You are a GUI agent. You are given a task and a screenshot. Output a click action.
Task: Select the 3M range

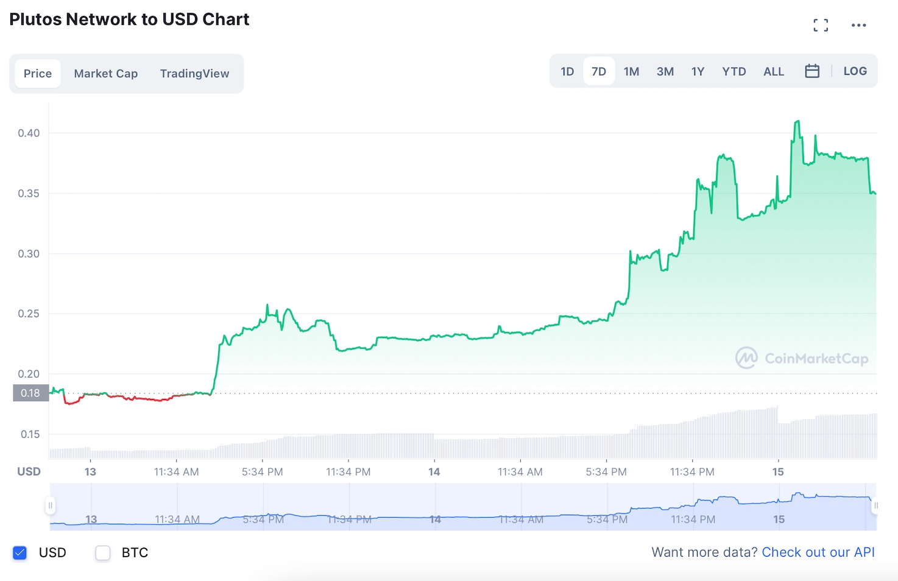[665, 71]
